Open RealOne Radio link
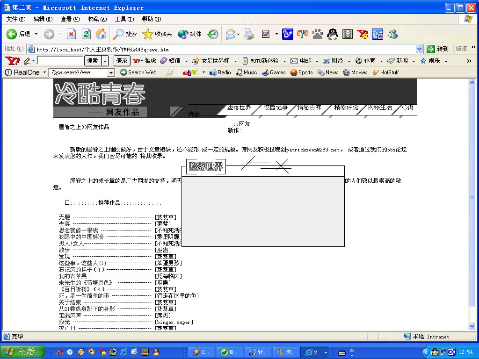479x359 pixels. point(220,72)
